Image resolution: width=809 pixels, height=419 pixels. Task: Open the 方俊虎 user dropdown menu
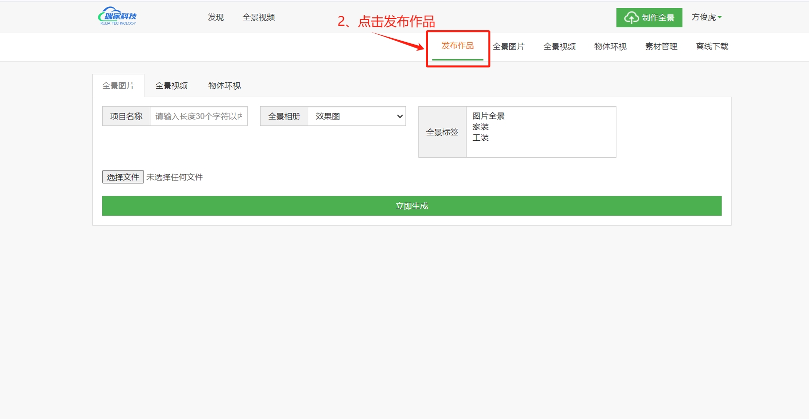[x=706, y=17]
